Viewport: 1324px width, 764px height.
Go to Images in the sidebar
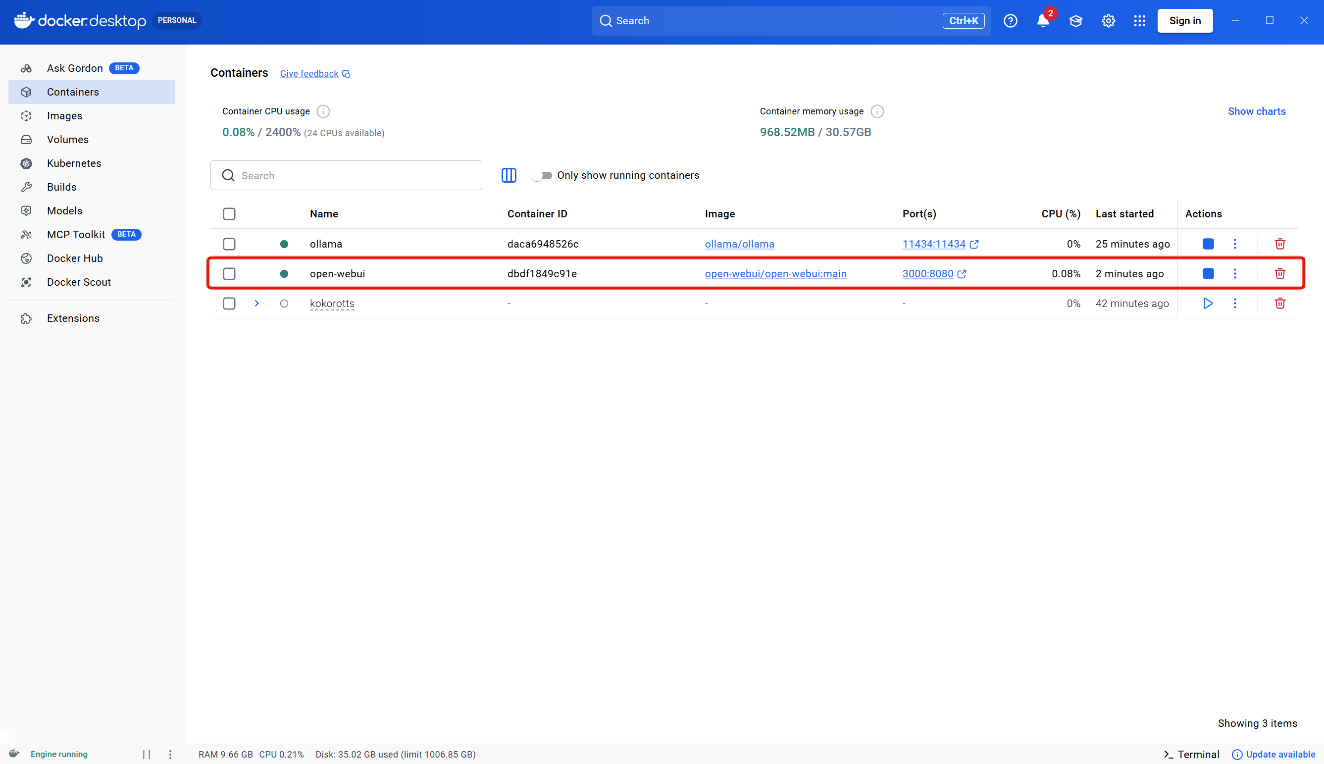point(64,116)
